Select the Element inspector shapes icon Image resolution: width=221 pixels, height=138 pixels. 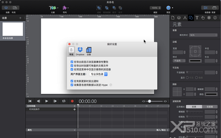[191, 18]
